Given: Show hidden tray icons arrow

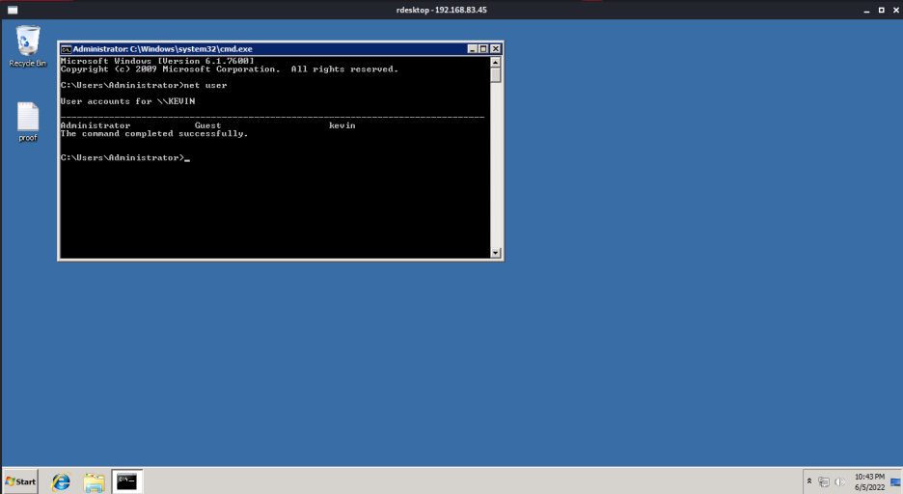Looking at the screenshot, I should [x=809, y=481].
